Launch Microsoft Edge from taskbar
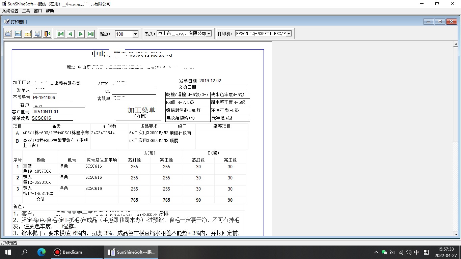 (41, 252)
